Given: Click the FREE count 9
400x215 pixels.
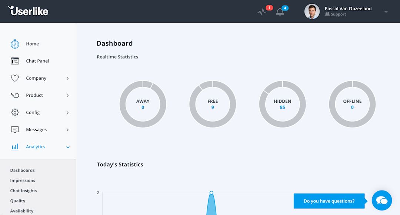Looking at the screenshot, I should coord(213,107).
